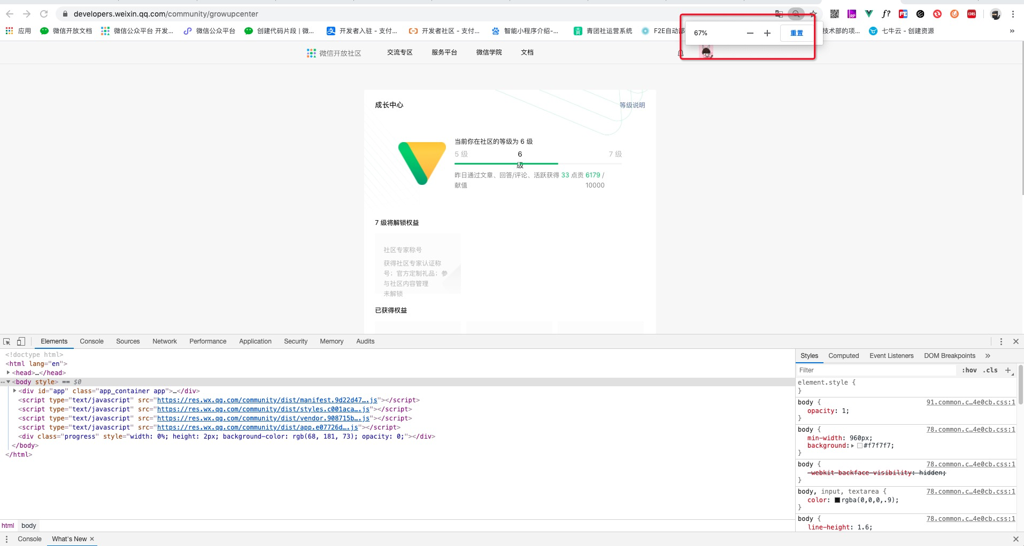Go back with the browser back arrow
The height and width of the screenshot is (546, 1024).
(10, 14)
